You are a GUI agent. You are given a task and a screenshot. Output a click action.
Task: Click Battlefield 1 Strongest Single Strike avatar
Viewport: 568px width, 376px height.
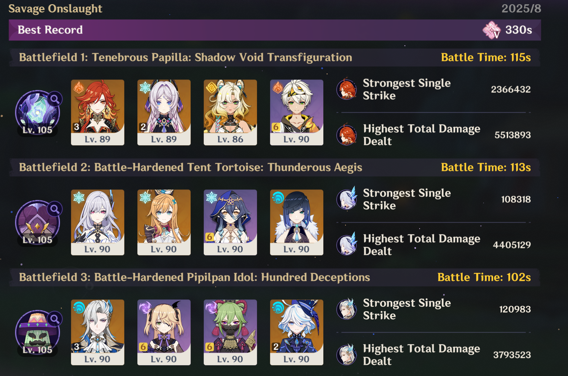click(x=347, y=89)
